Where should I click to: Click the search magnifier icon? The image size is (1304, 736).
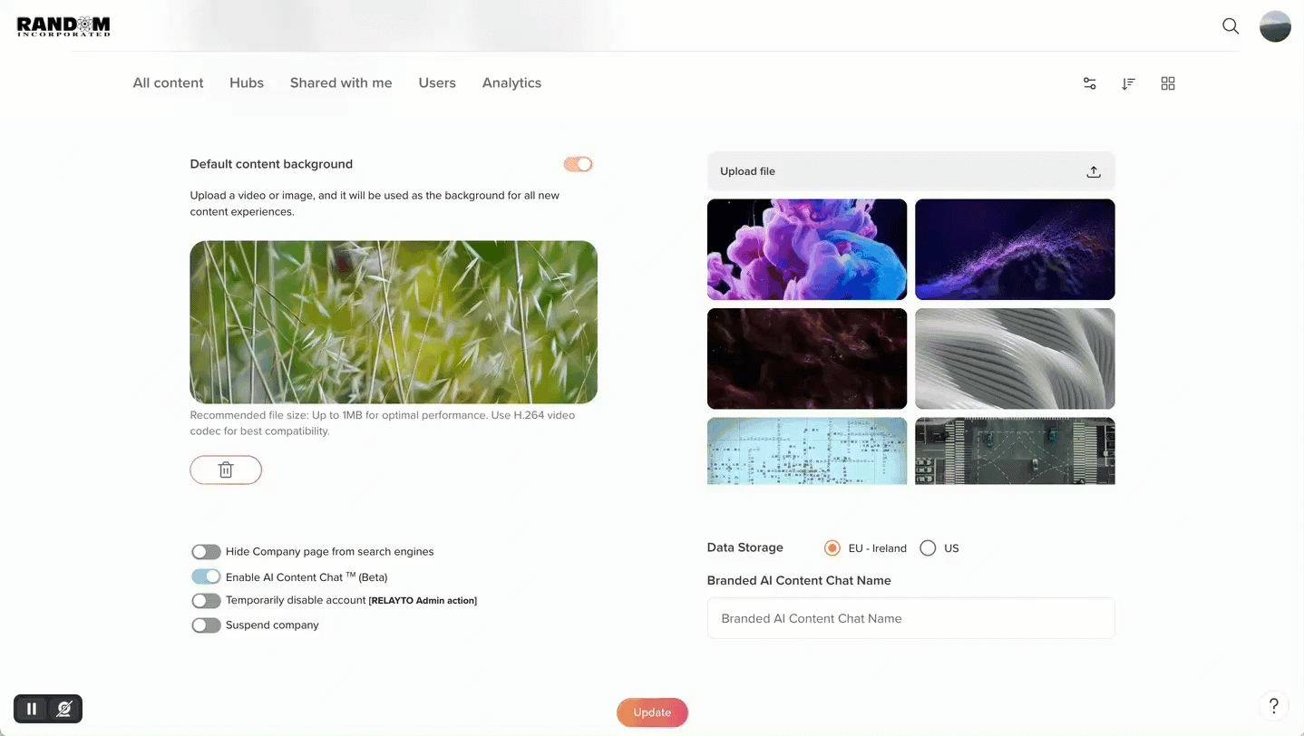click(1230, 26)
